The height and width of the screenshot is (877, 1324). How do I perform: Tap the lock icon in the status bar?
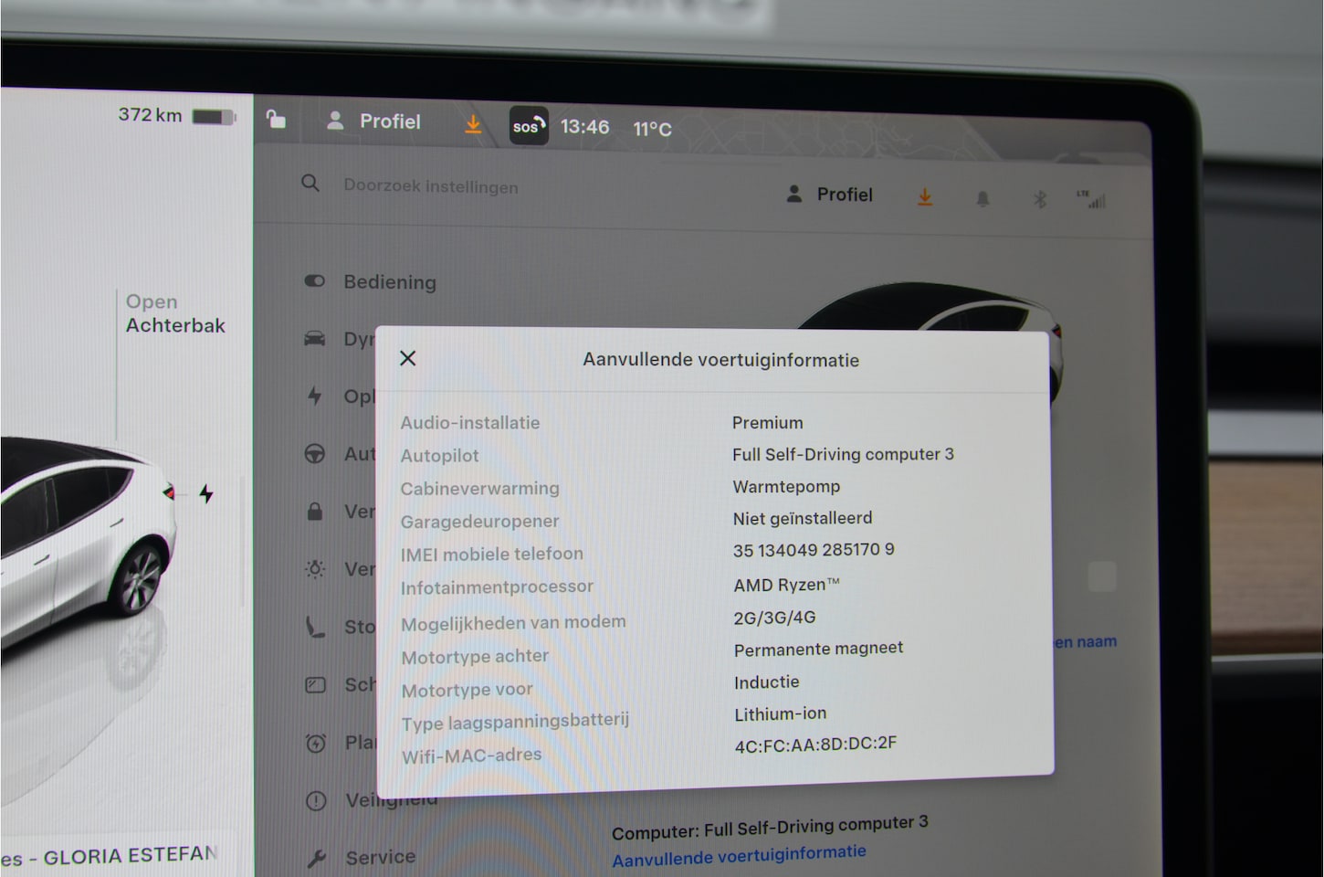[x=276, y=120]
